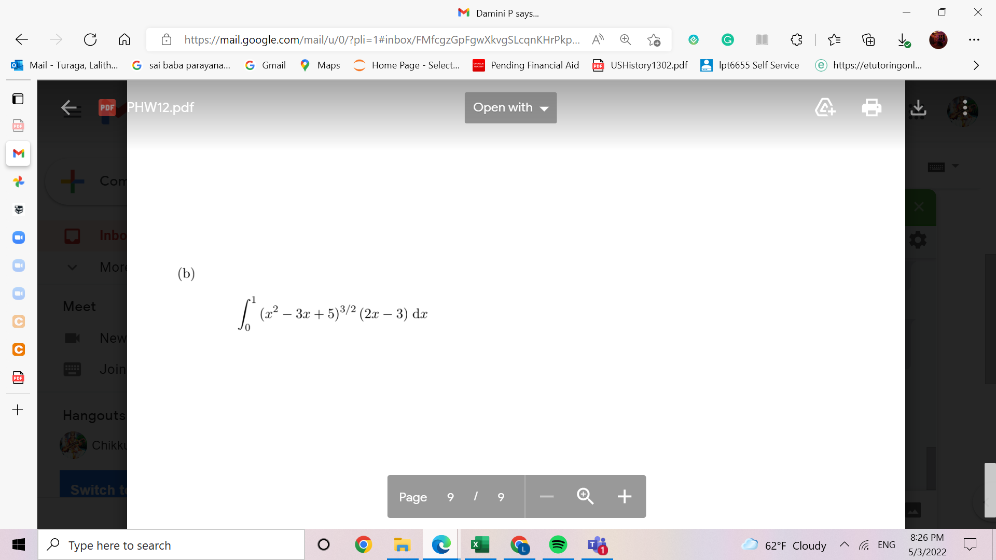996x560 pixels.
Task: Download the PHW12.pdf file
Action: (918, 107)
